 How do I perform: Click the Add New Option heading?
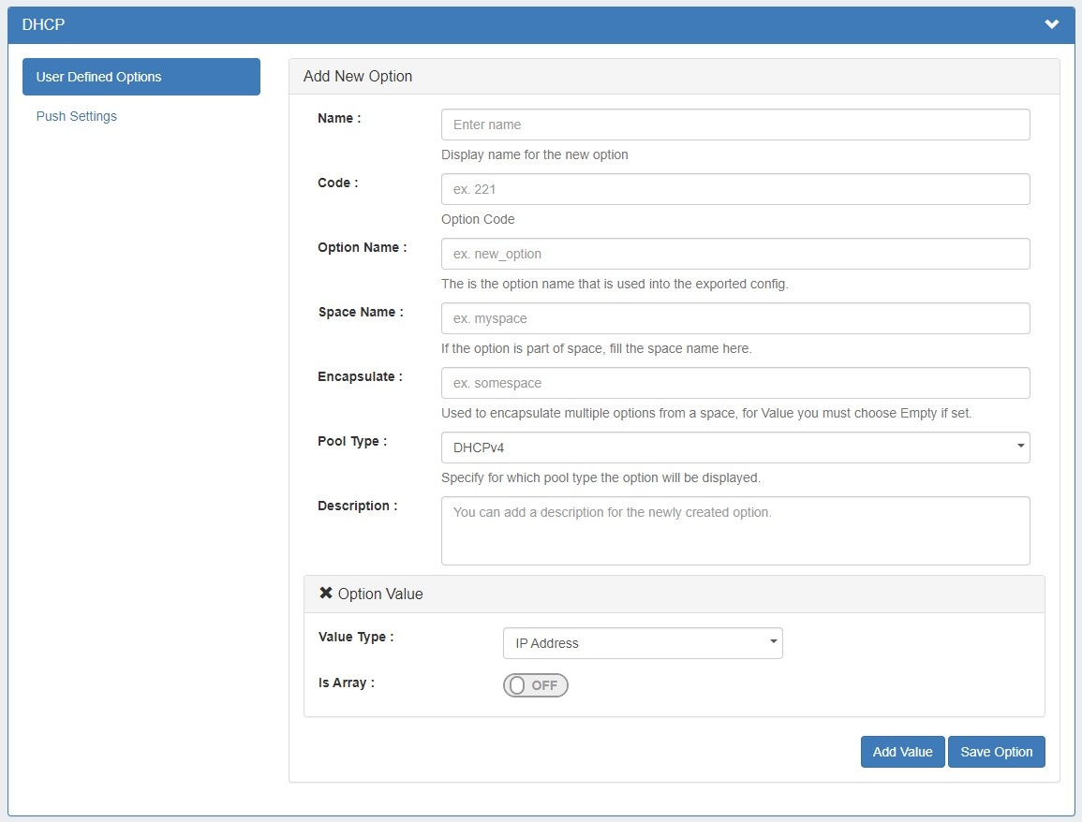click(358, 76)
